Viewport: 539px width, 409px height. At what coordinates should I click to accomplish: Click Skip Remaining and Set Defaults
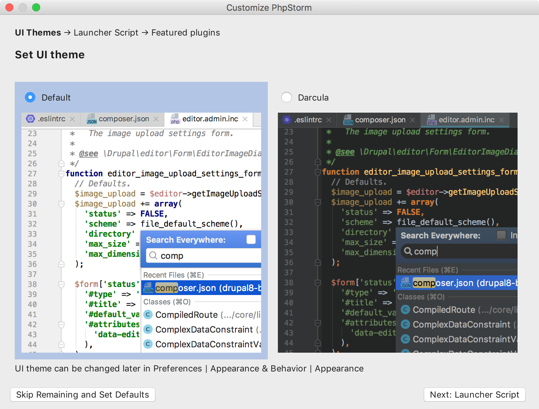pos(83,395)
